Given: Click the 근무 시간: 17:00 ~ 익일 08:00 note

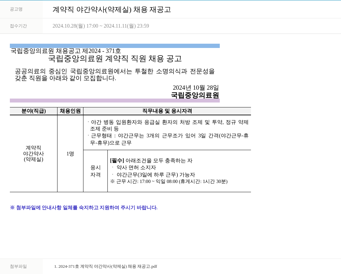Looking at the screenshot, I should (169, 181).
